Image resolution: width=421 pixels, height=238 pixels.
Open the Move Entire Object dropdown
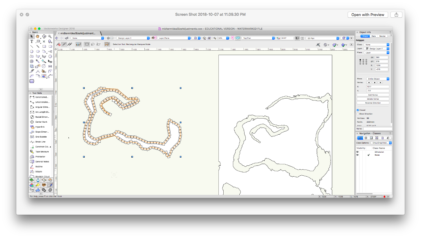click(378, 79)
